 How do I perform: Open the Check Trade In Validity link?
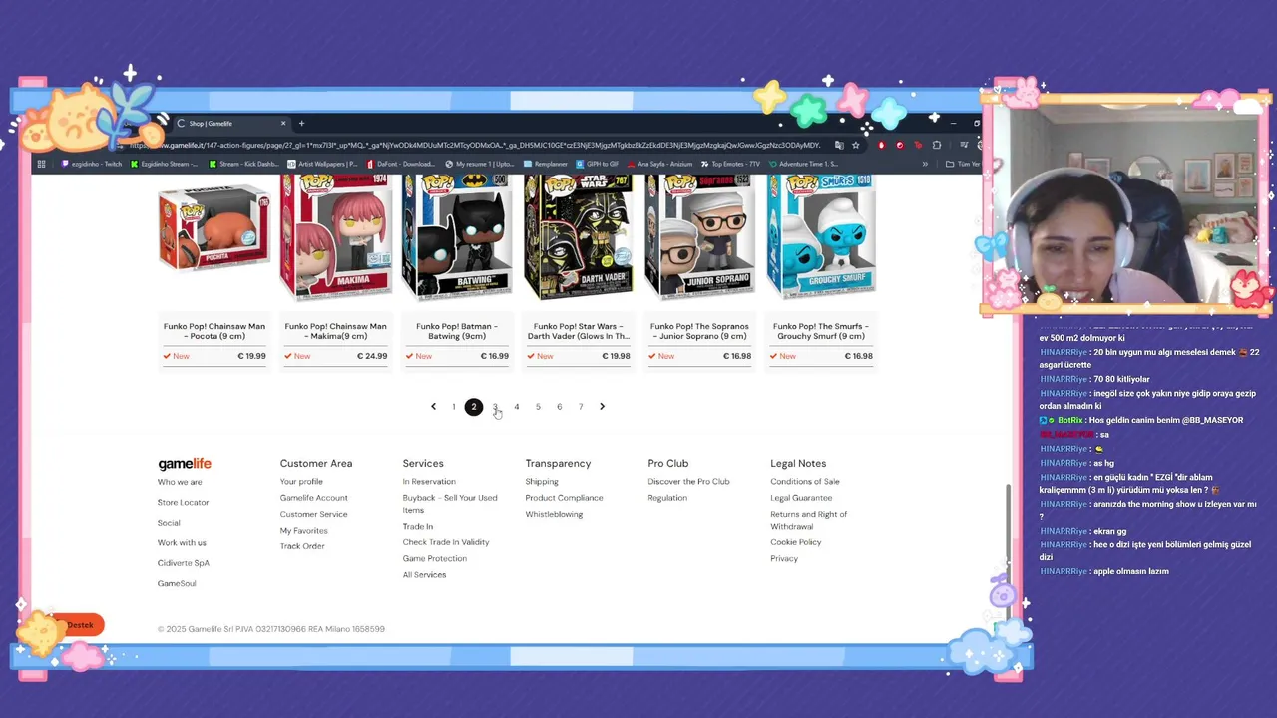tap(446, 542)
